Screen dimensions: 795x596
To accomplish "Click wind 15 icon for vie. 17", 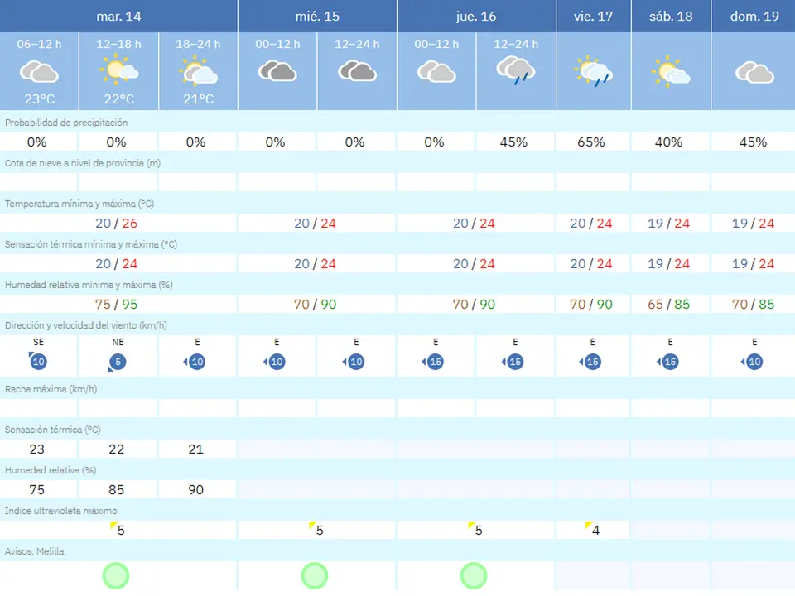I will tap(590, 362).
